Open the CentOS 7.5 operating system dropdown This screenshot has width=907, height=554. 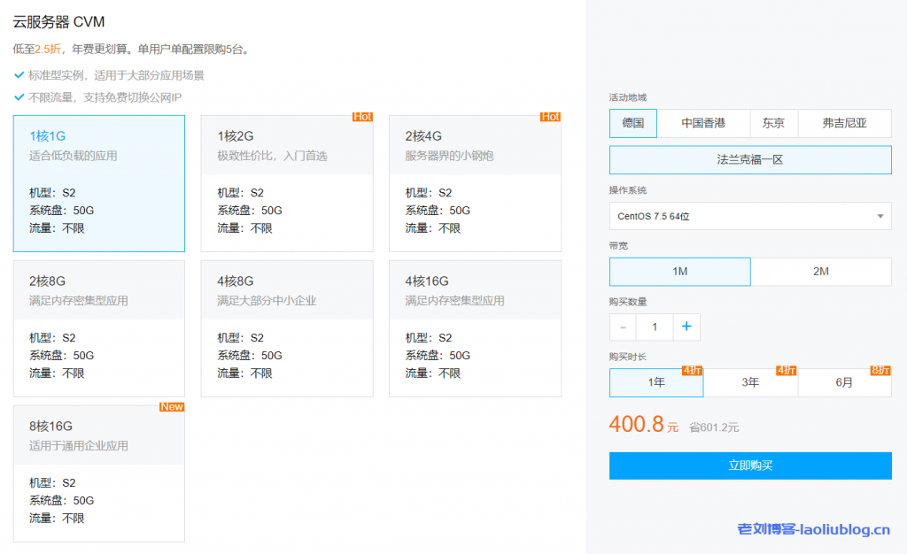pos(749,216)
